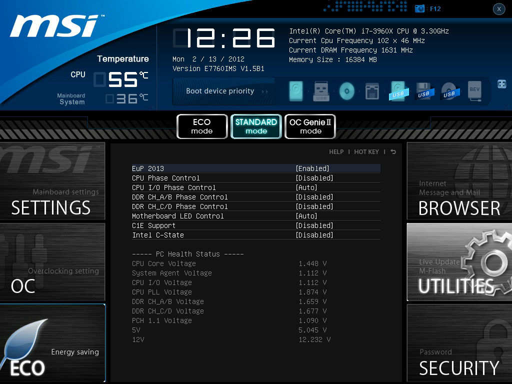Viewport: 512px width, 384px height.
Task: Select STANDARD mode
Action: pyautogui.click(x=256, y=126)
